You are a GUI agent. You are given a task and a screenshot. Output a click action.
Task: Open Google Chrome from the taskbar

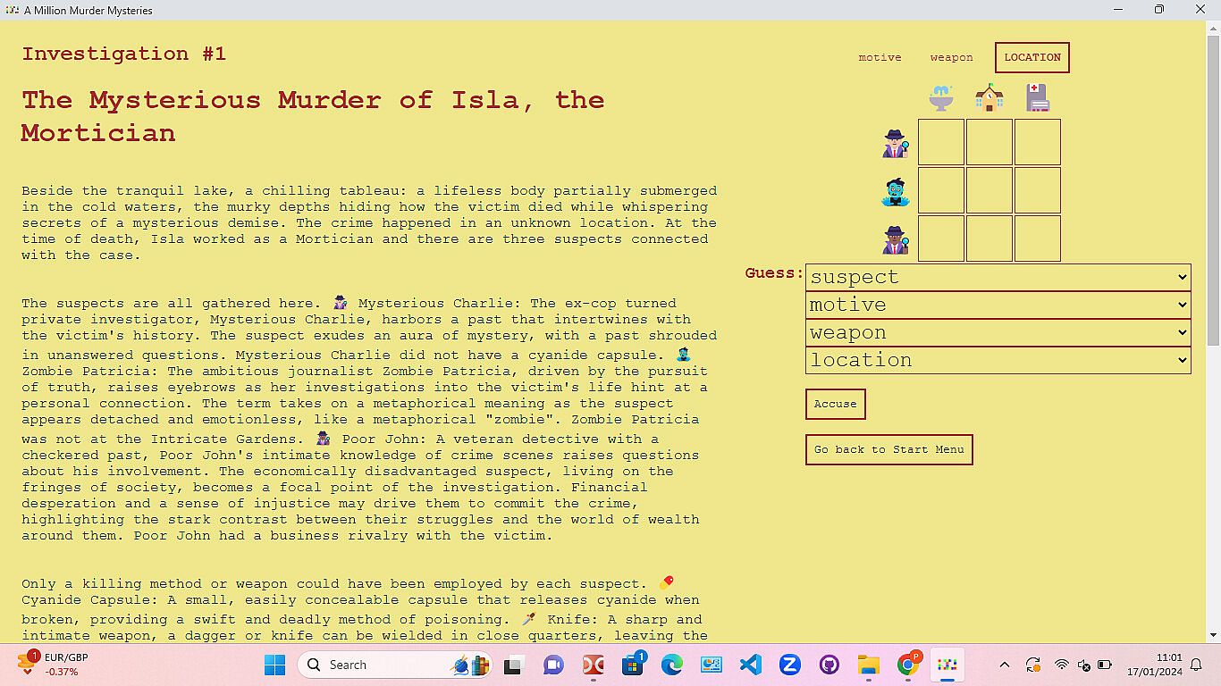tap(908, 665)
